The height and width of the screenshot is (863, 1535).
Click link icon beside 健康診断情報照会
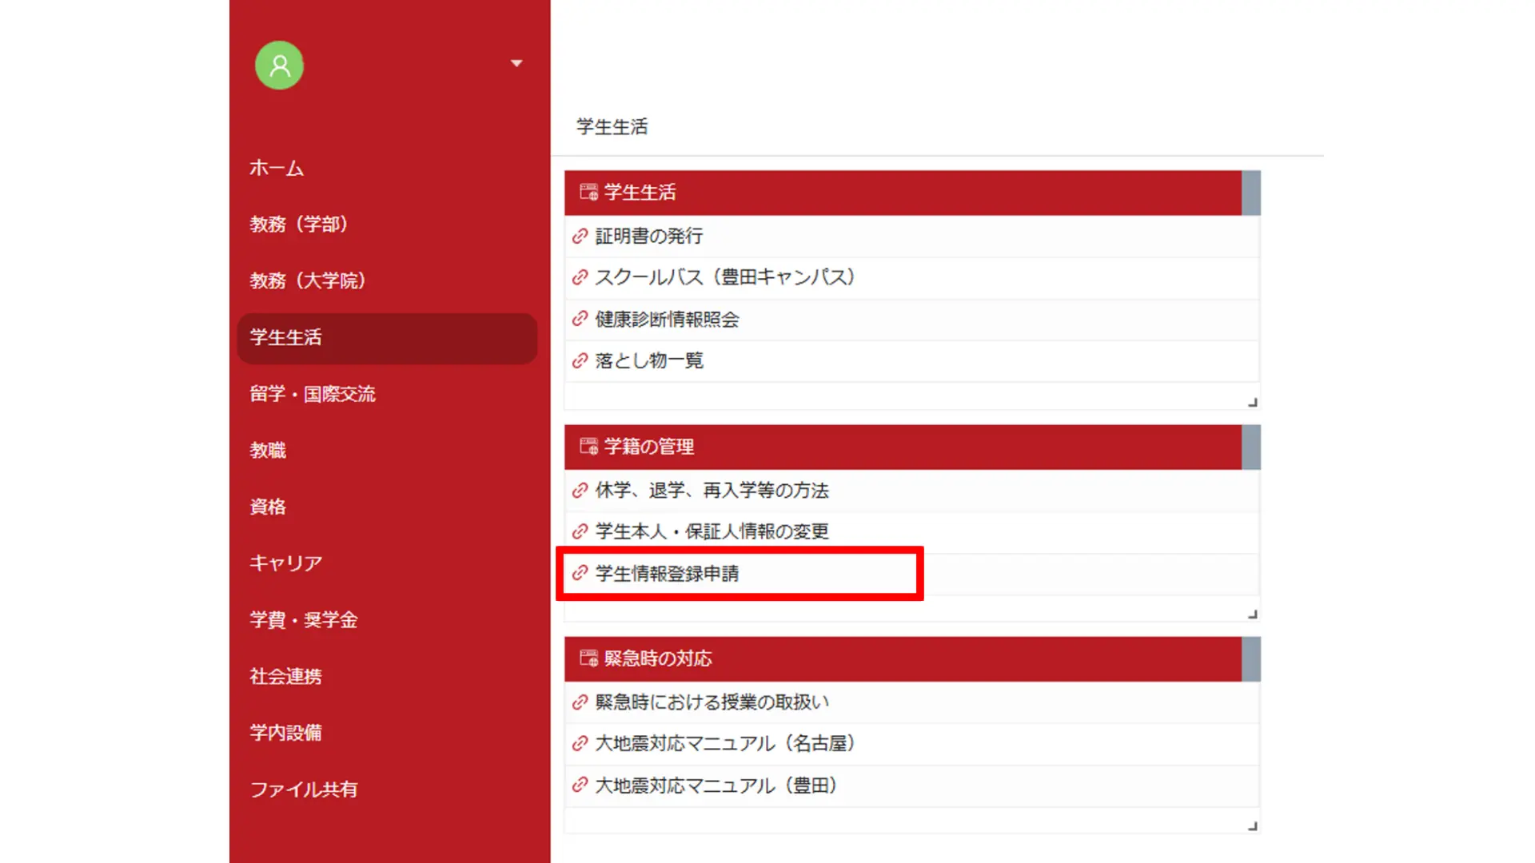coord(580,320)
